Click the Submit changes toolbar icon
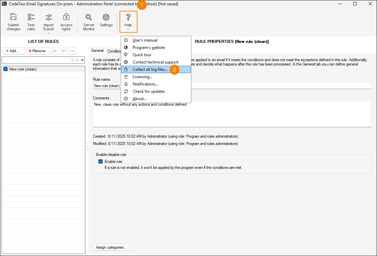 [x=13, y=20]
